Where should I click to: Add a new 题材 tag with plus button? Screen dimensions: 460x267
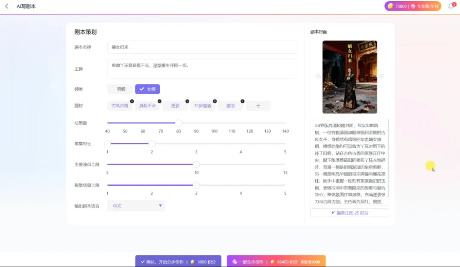click(258, 106)
